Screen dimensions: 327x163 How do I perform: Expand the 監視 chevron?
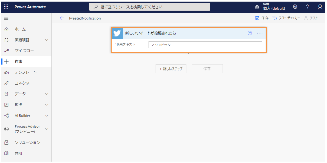47,105
